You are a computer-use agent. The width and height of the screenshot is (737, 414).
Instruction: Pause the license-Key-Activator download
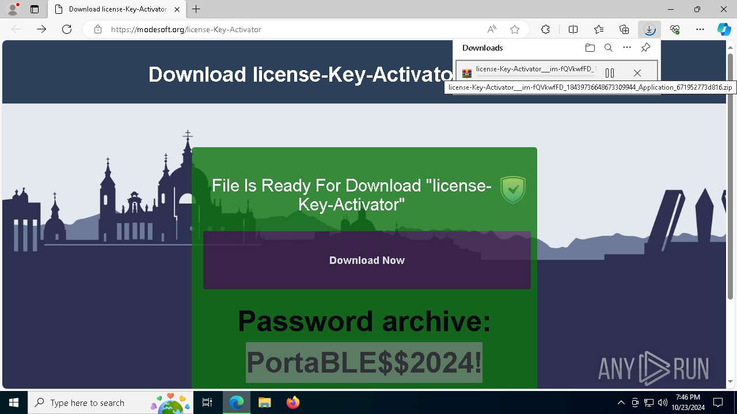(610, 73)
